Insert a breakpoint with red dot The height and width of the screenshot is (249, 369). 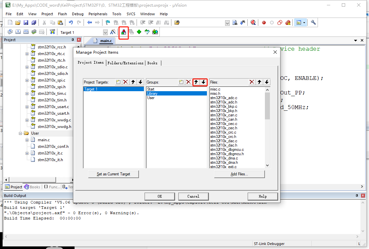[264, 23]
